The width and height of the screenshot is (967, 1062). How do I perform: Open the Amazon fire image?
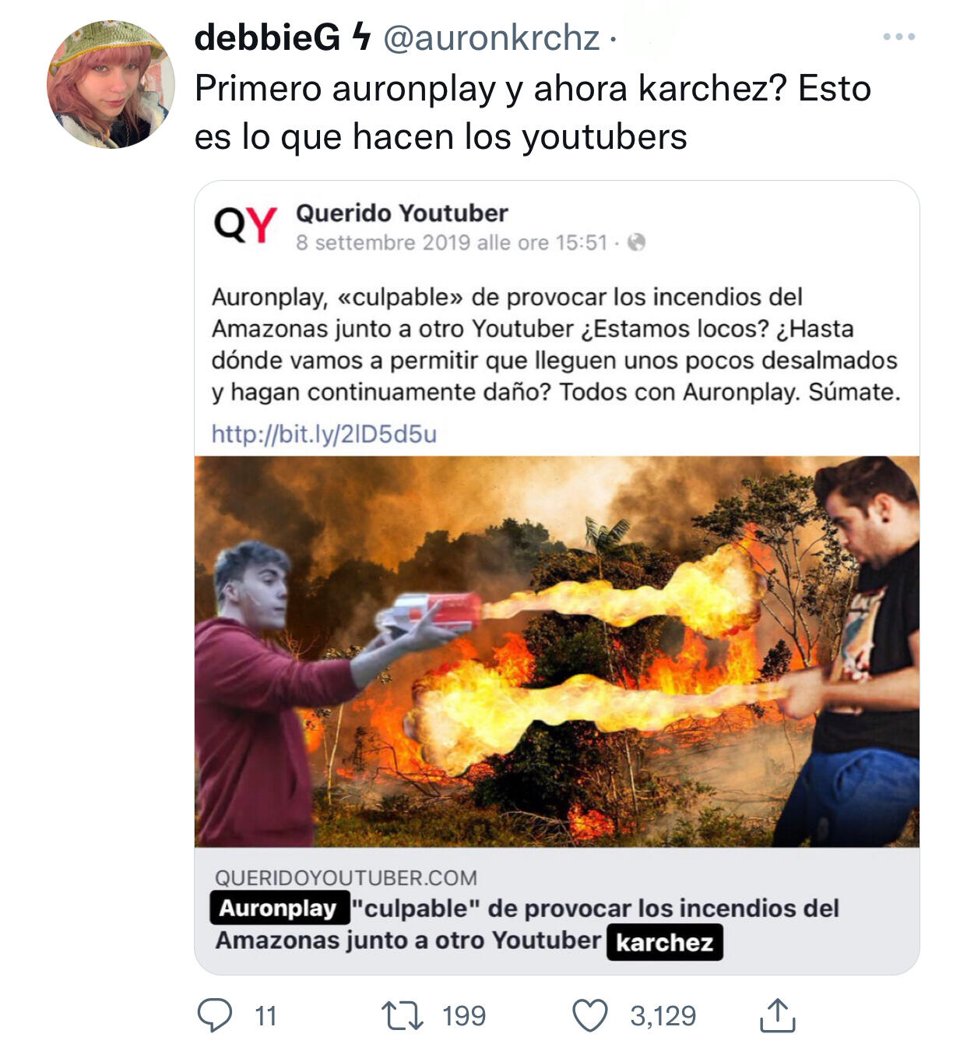click(557, 651)
